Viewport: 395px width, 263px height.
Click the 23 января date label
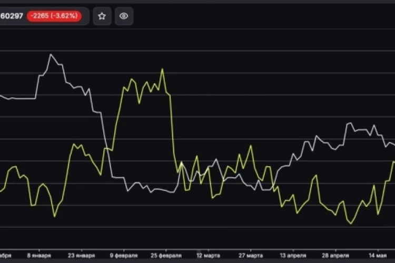(x=81, y=256)
